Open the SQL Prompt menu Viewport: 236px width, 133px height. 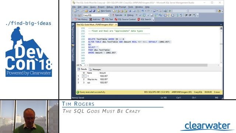click(x=120, y=7)
